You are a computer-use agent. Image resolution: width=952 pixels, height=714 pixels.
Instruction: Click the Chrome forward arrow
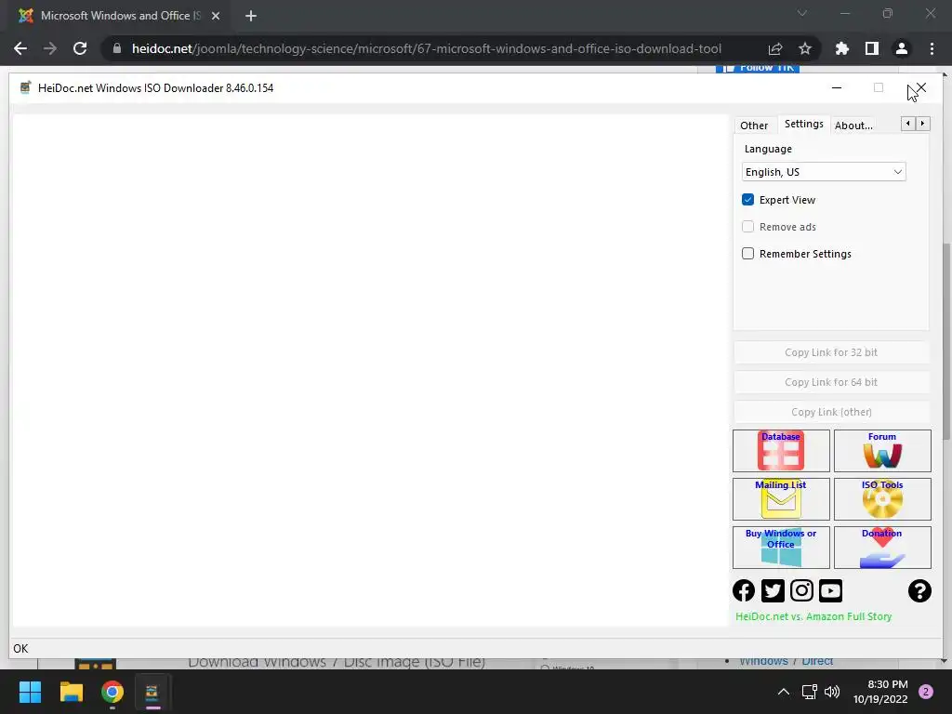pyautogui.click(x=50, y=48)
